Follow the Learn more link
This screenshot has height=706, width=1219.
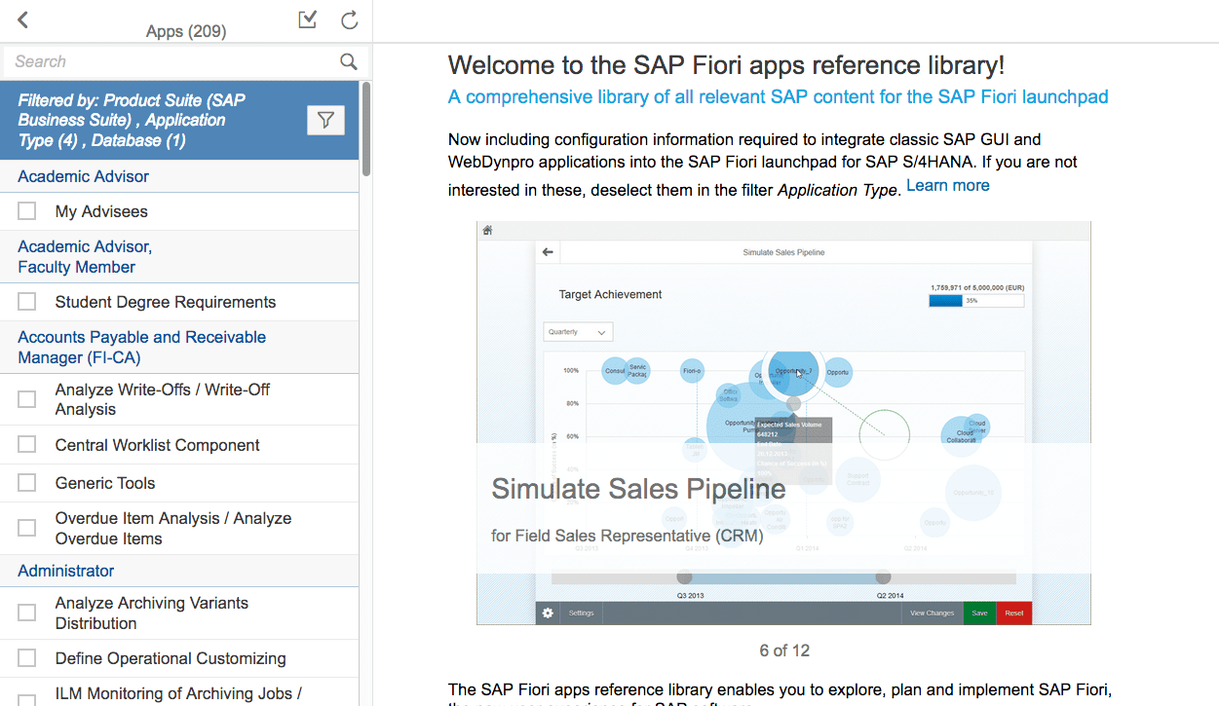coord(947,185)
